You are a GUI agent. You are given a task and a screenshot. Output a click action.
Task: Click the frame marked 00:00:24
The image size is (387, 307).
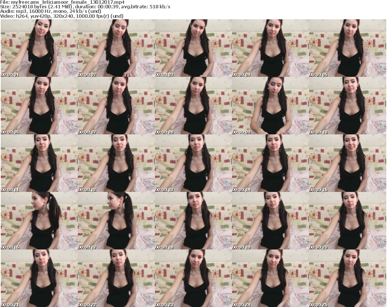[x=270, y=278]
